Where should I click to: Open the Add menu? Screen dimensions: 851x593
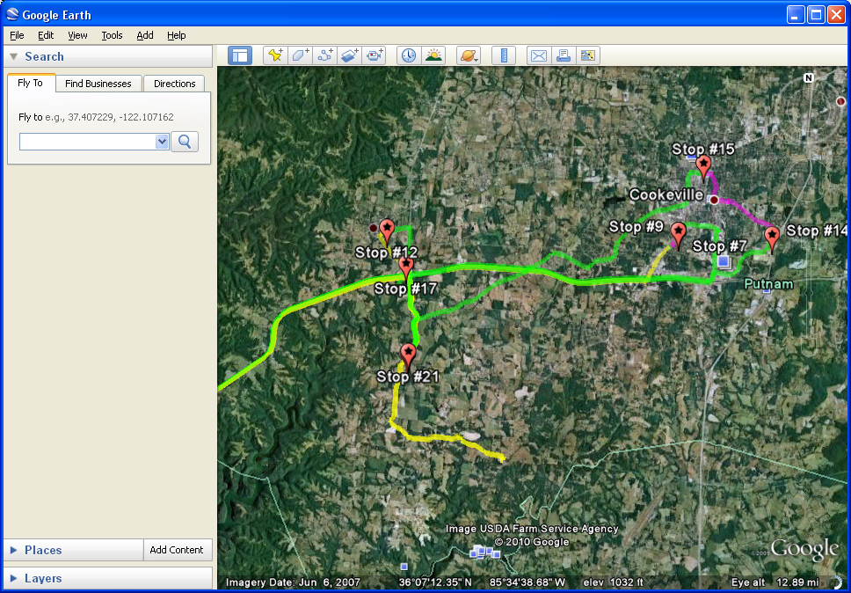coord(145,35)
